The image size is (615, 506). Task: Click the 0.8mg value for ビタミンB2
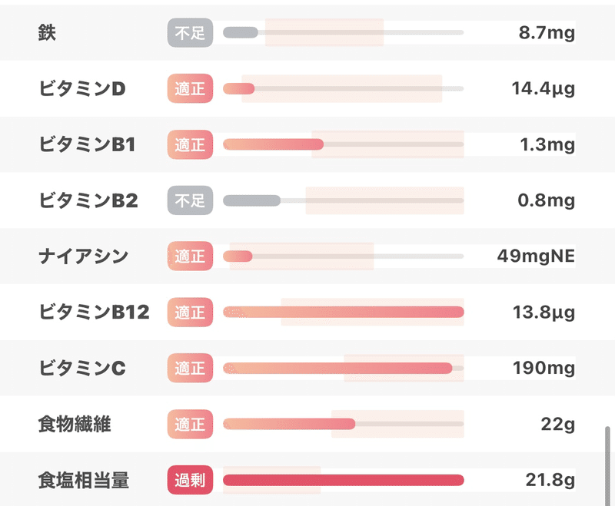point(547,201)
